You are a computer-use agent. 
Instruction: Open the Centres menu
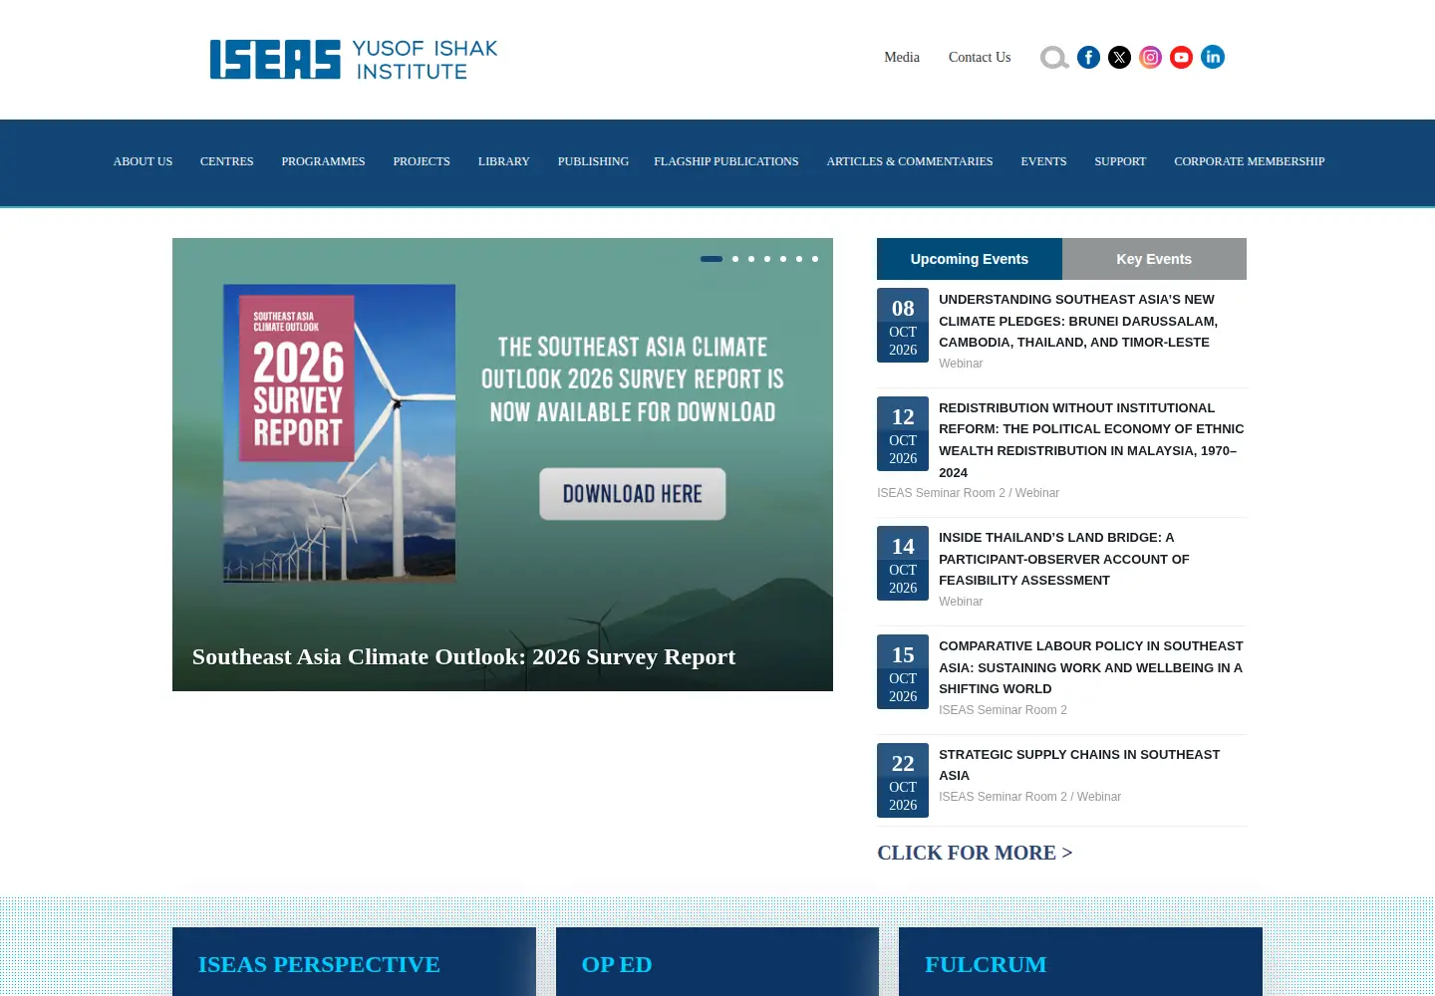pos(227,161)
